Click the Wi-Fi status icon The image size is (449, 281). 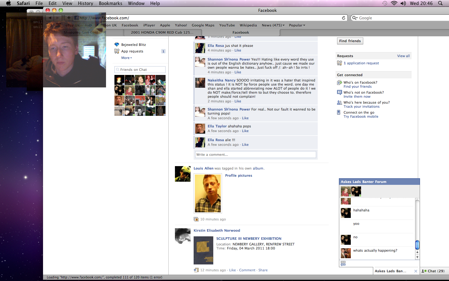pyautogui.click(x=394, y=3)
